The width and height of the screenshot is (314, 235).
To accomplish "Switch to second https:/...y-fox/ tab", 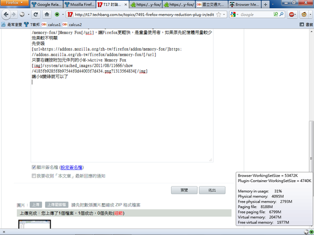I will [178, 4].
